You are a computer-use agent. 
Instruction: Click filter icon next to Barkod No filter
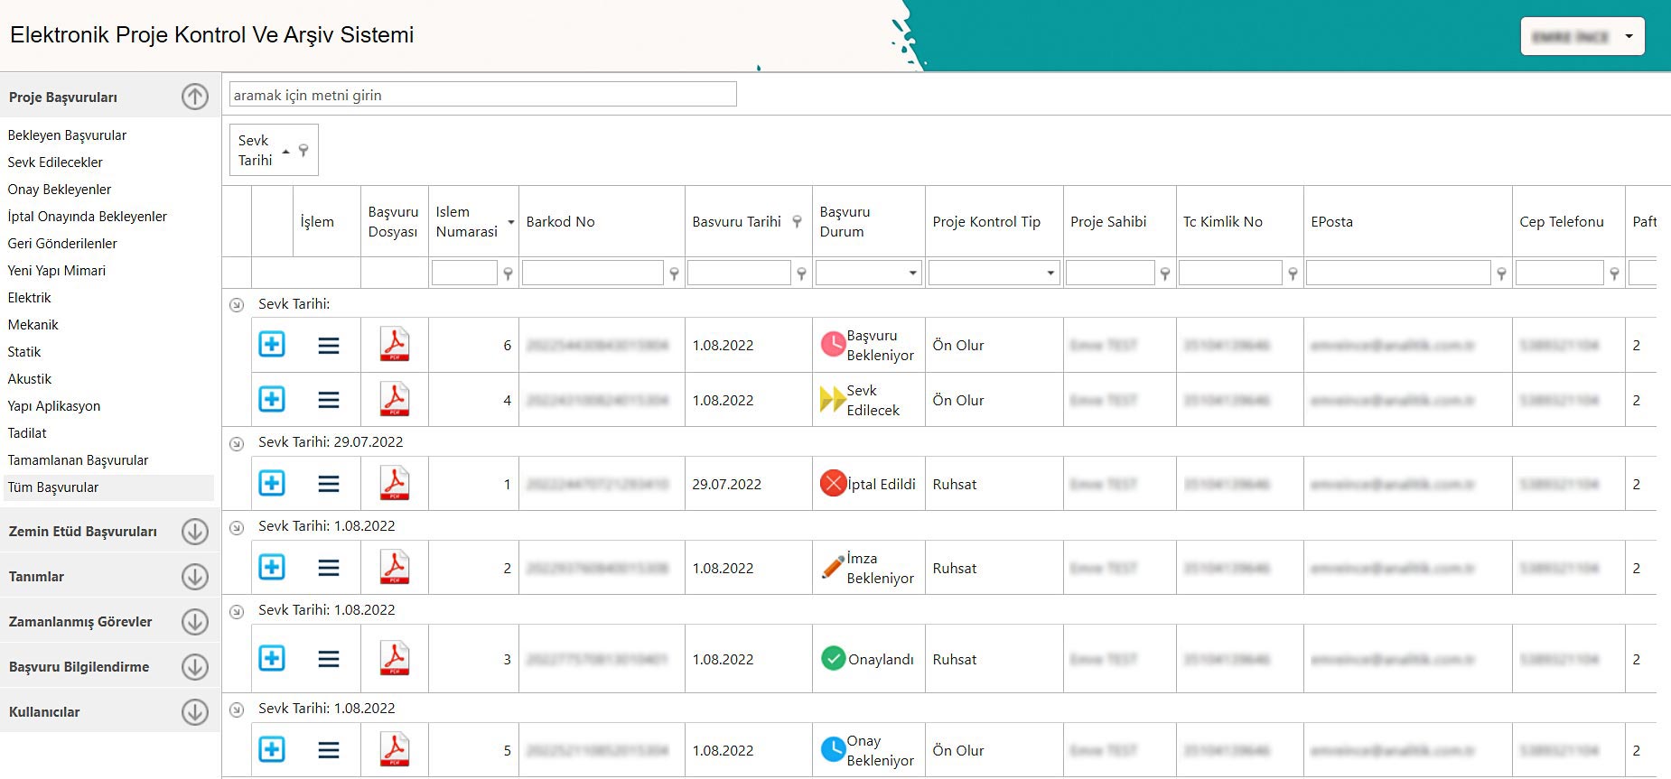pos(674,274)
